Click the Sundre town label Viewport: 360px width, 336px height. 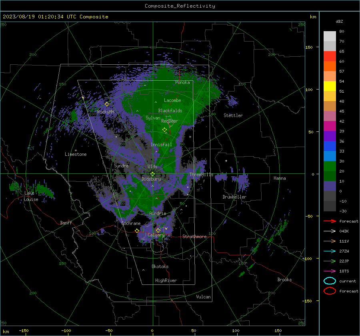(x=121, y=165)
